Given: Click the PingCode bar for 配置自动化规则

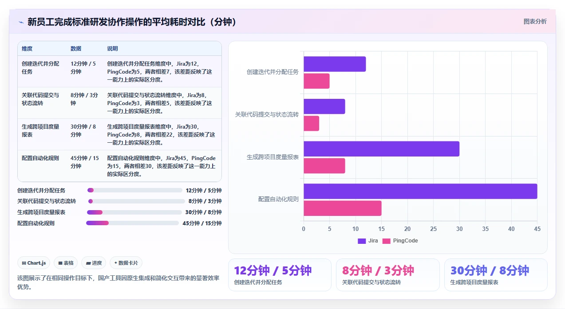Looking at the screenshot, I should [343, 208].
